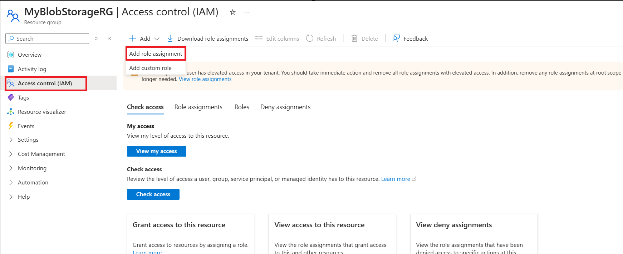Focus the sidebar Search field
Image resolution: width=623 pixels, height=254 pixels.
[x=47, y=39]
